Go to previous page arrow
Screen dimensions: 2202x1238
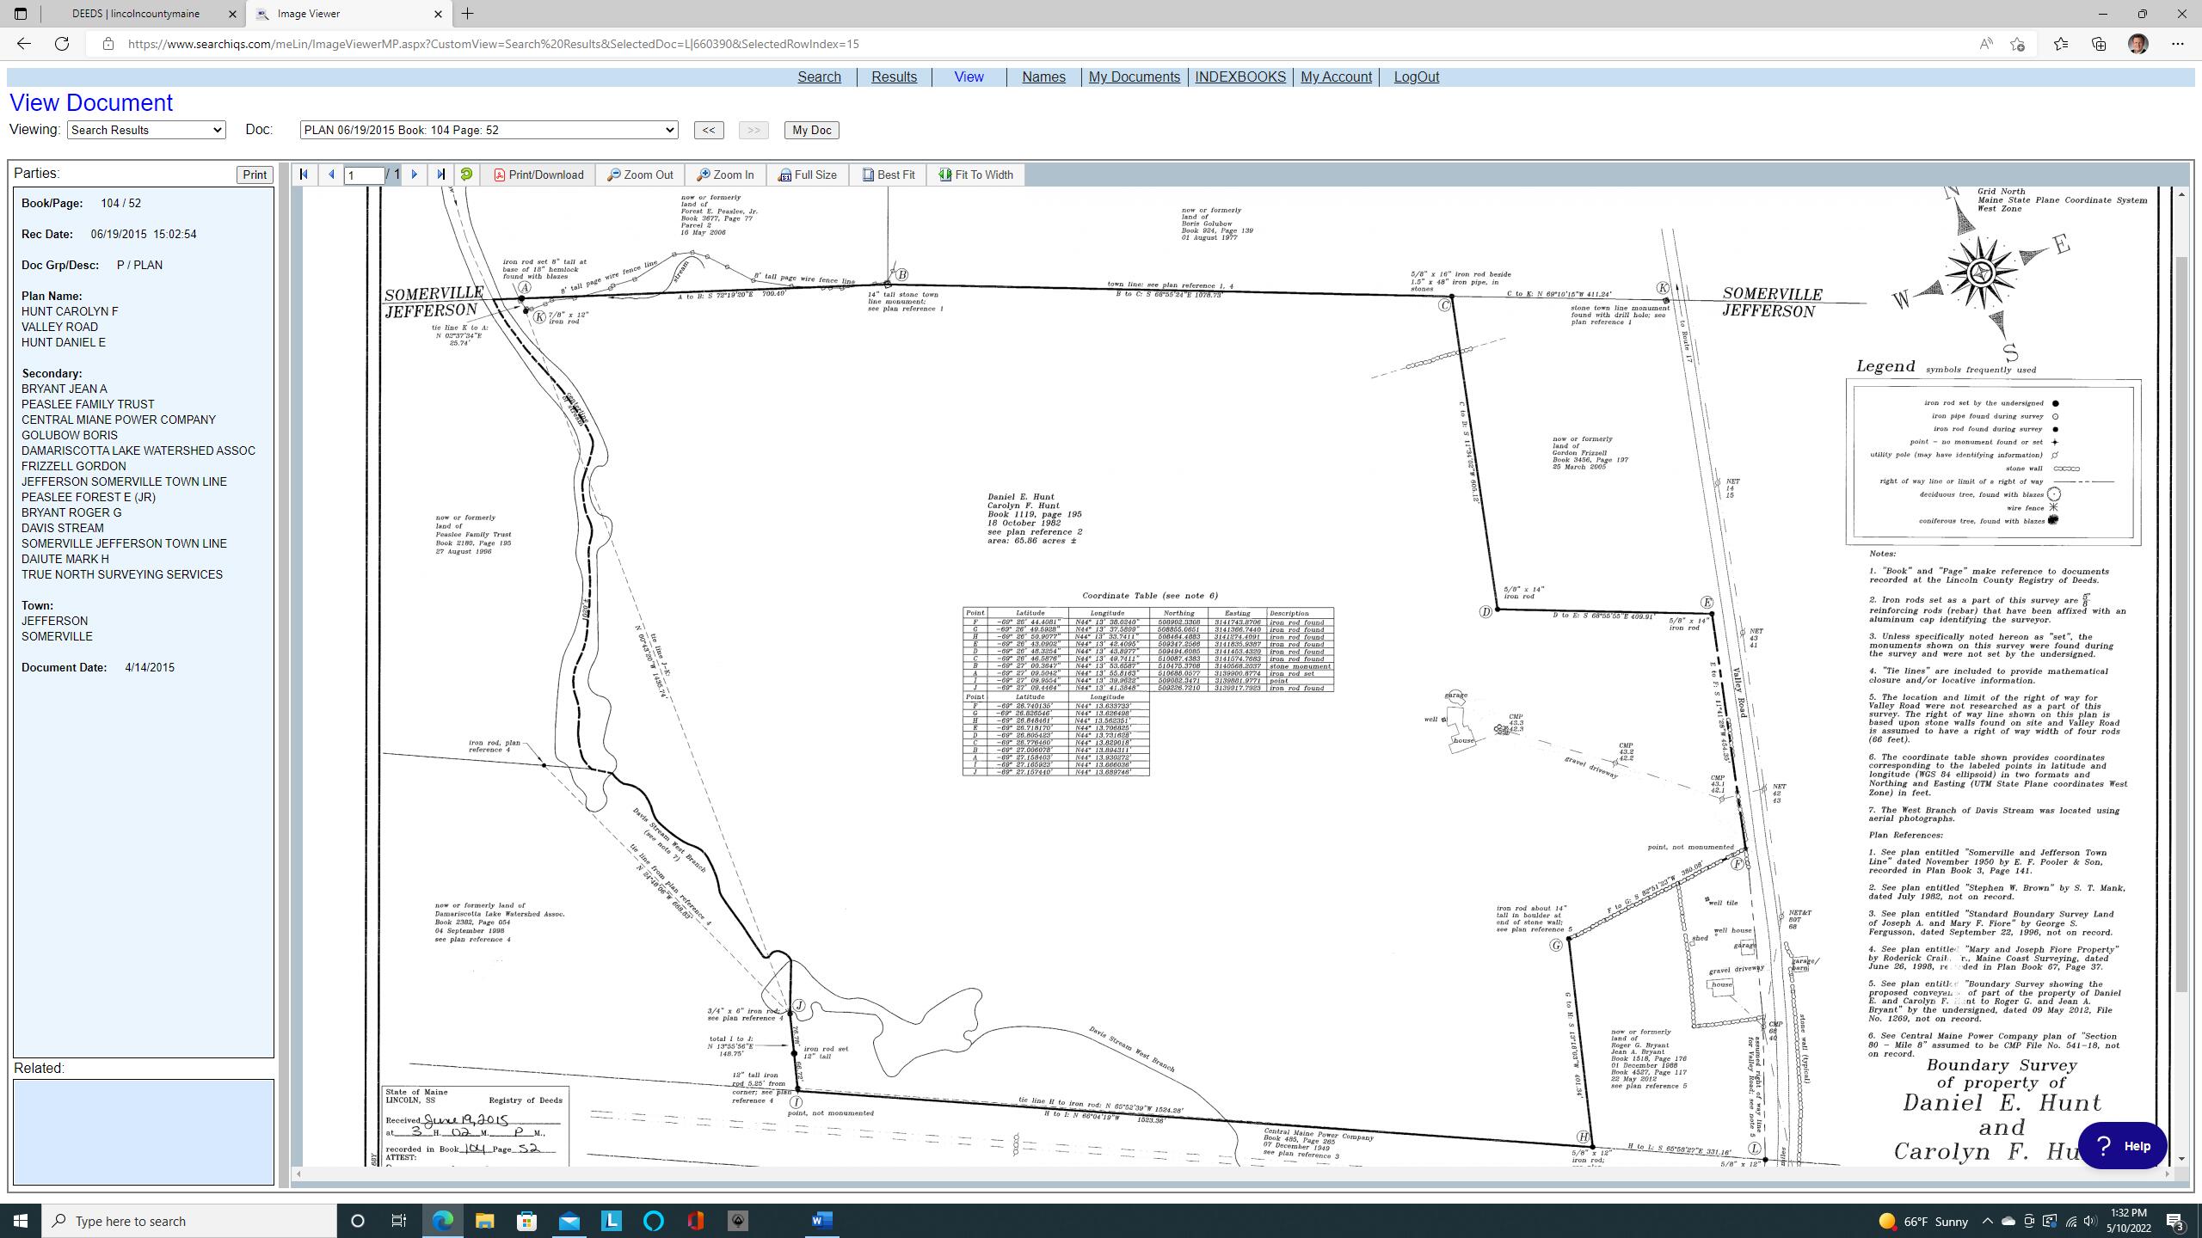[331, 175]
